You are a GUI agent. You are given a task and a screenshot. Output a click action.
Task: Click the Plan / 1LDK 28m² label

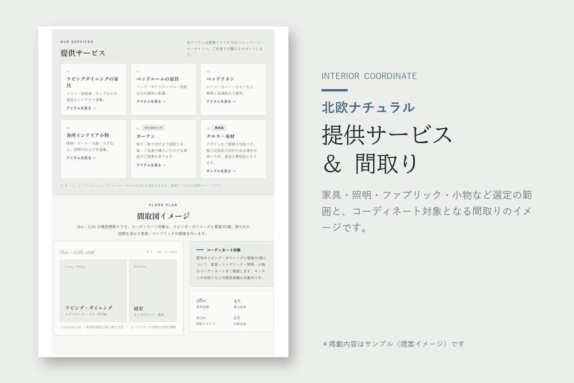(77, 252)
